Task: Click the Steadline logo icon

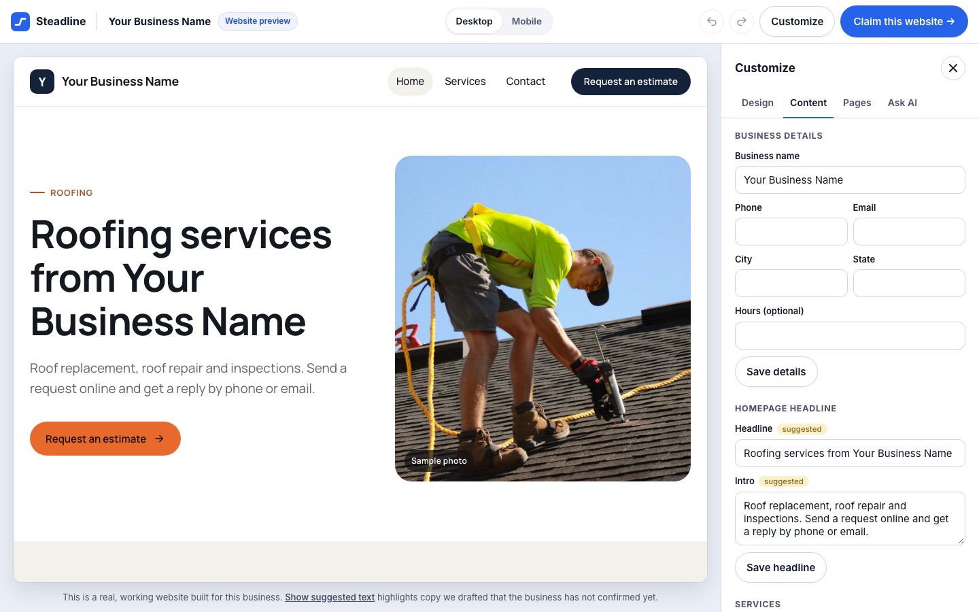Action: tap(20, 22)
